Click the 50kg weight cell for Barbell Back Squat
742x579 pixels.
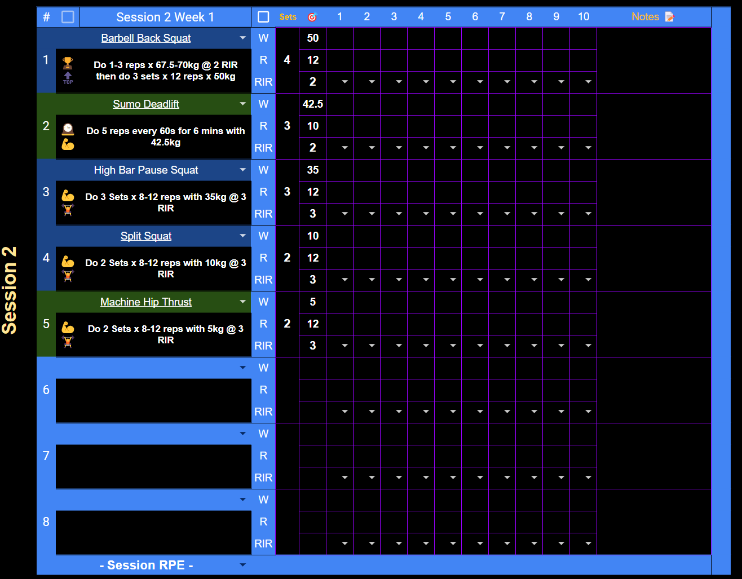[312, 38]
